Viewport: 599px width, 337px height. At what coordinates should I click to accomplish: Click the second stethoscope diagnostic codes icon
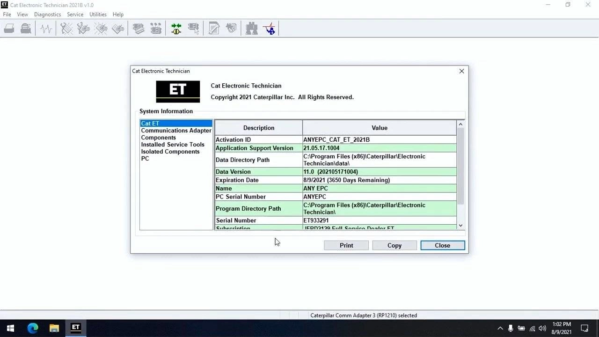click(83, 29)
